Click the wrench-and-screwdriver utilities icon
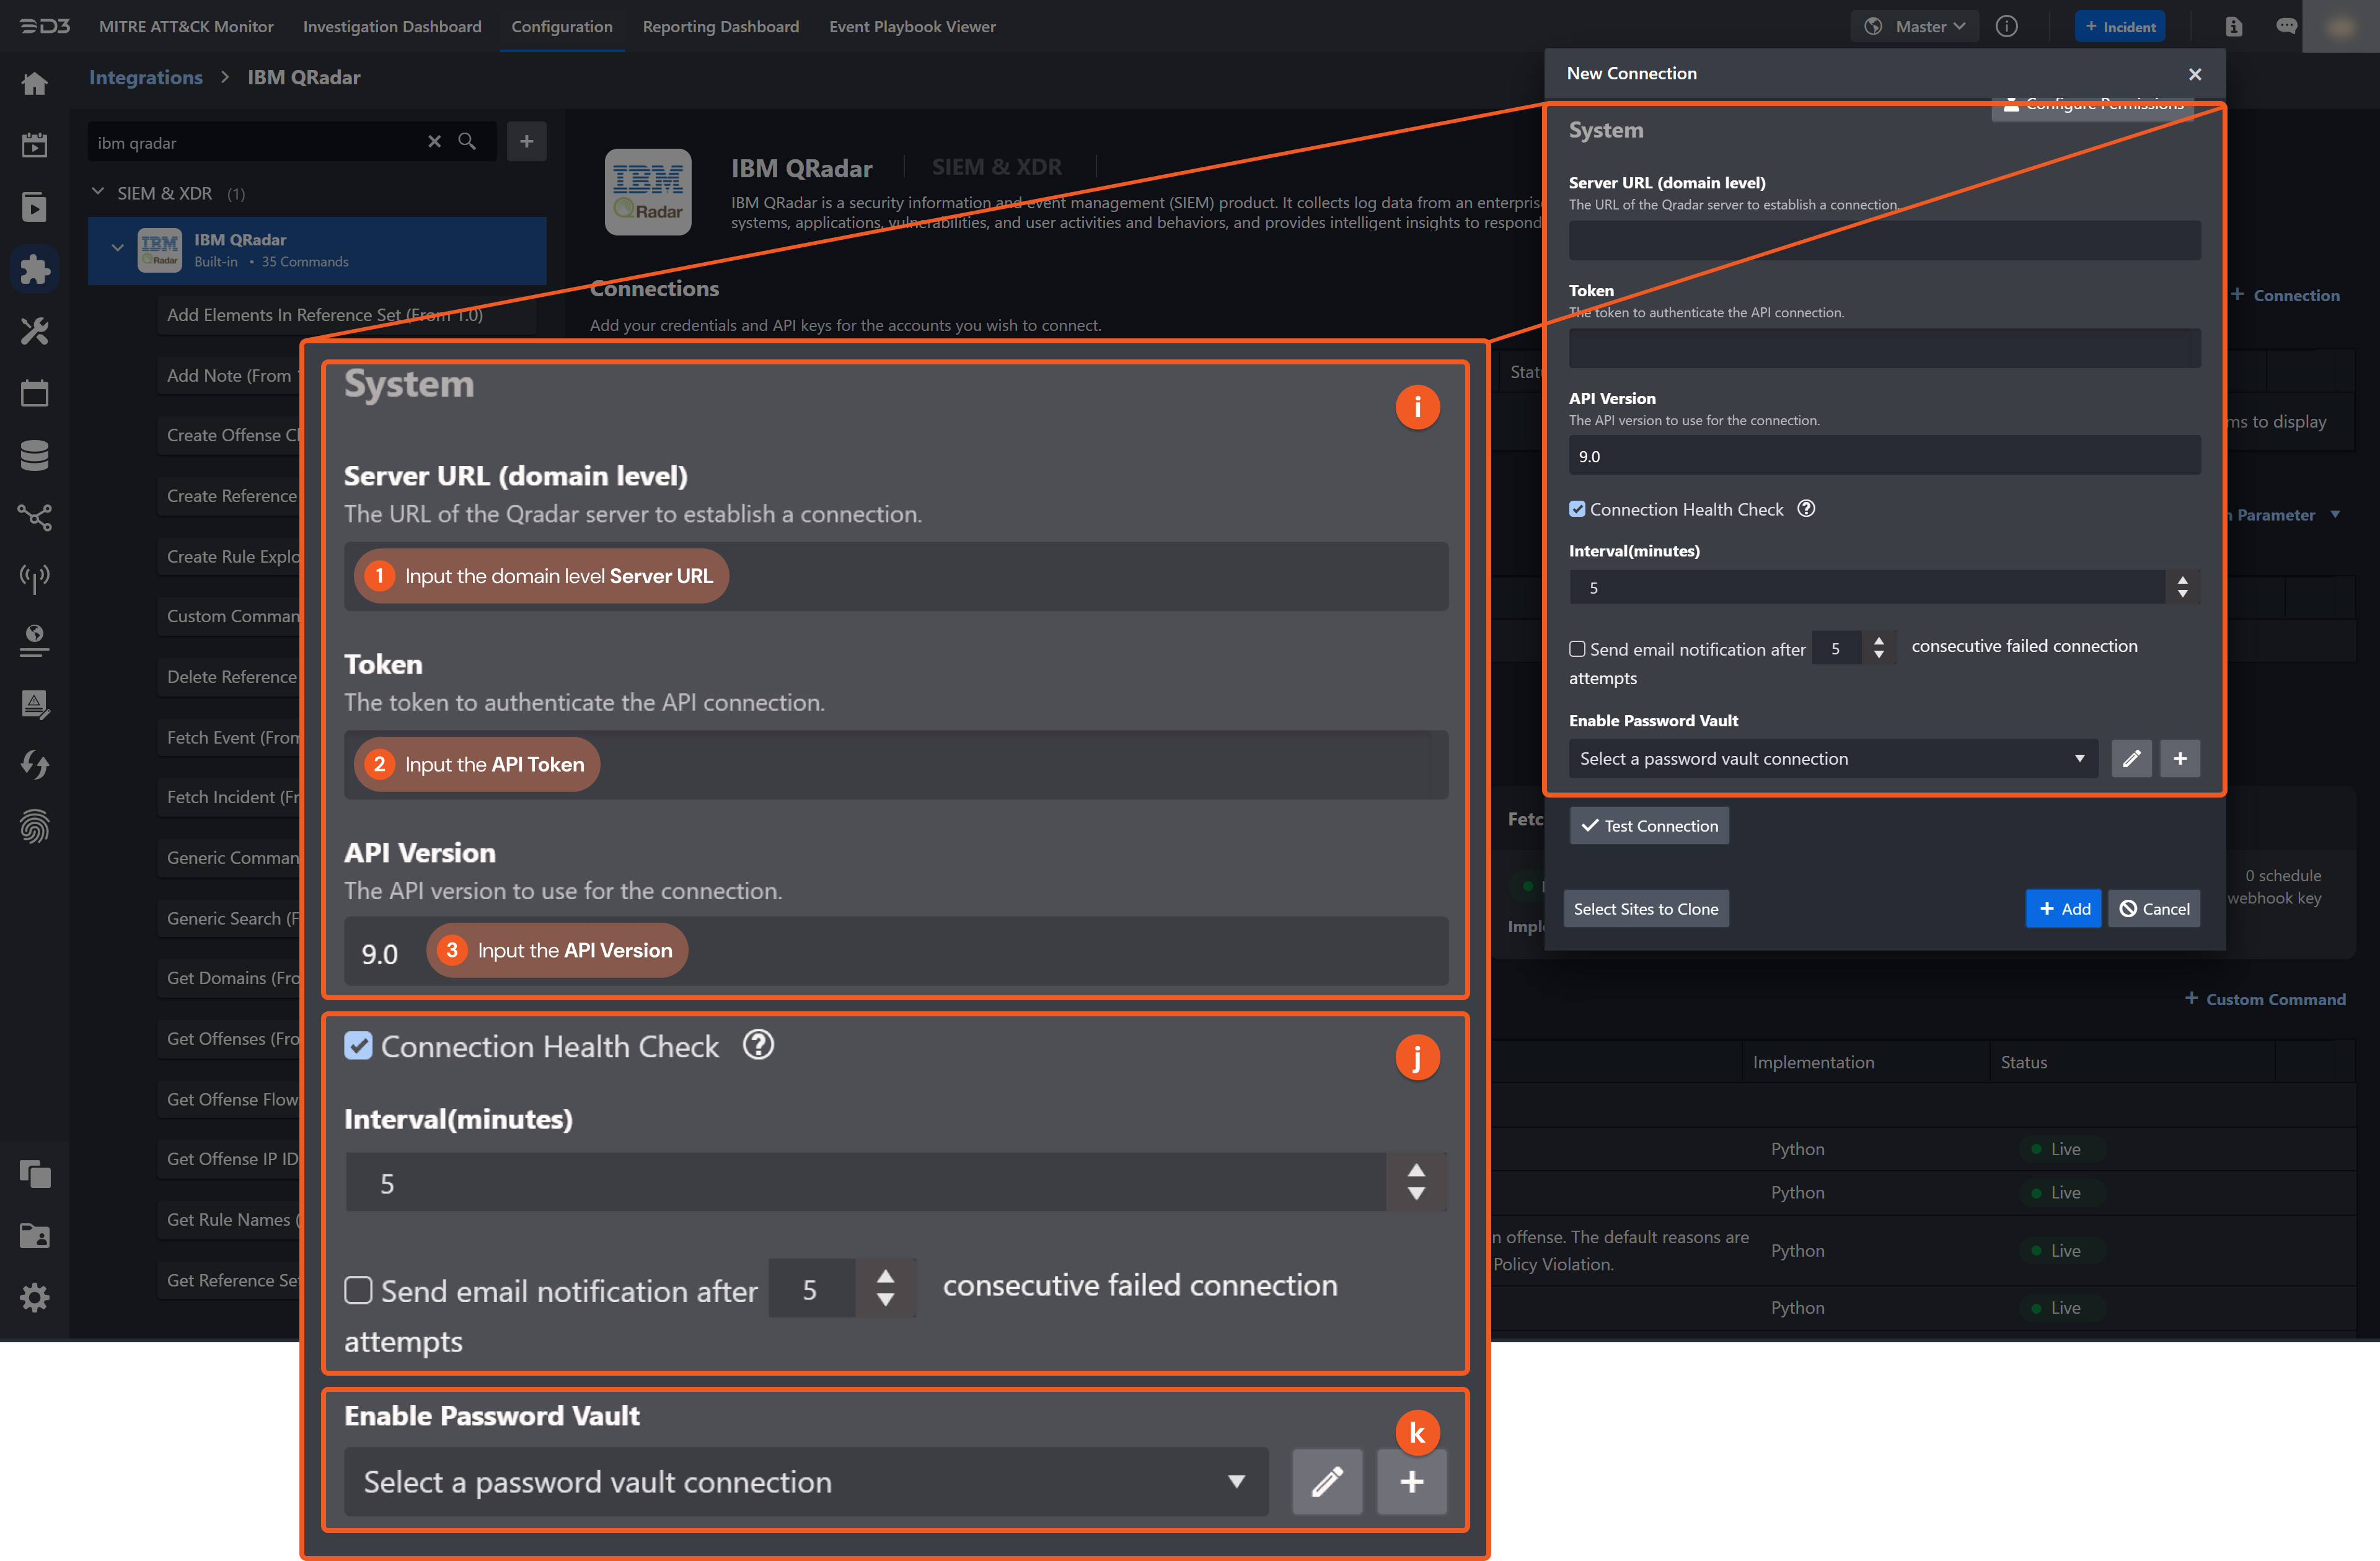This screenshot has height=1561, width=2380. pyautogui.click(x=35, y=331)
